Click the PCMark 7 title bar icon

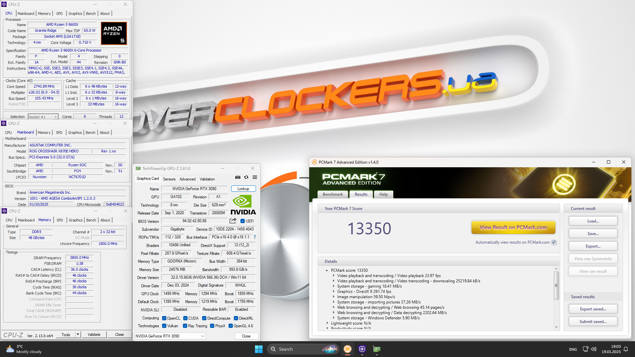pyautogui.click(x=315, y=162)
